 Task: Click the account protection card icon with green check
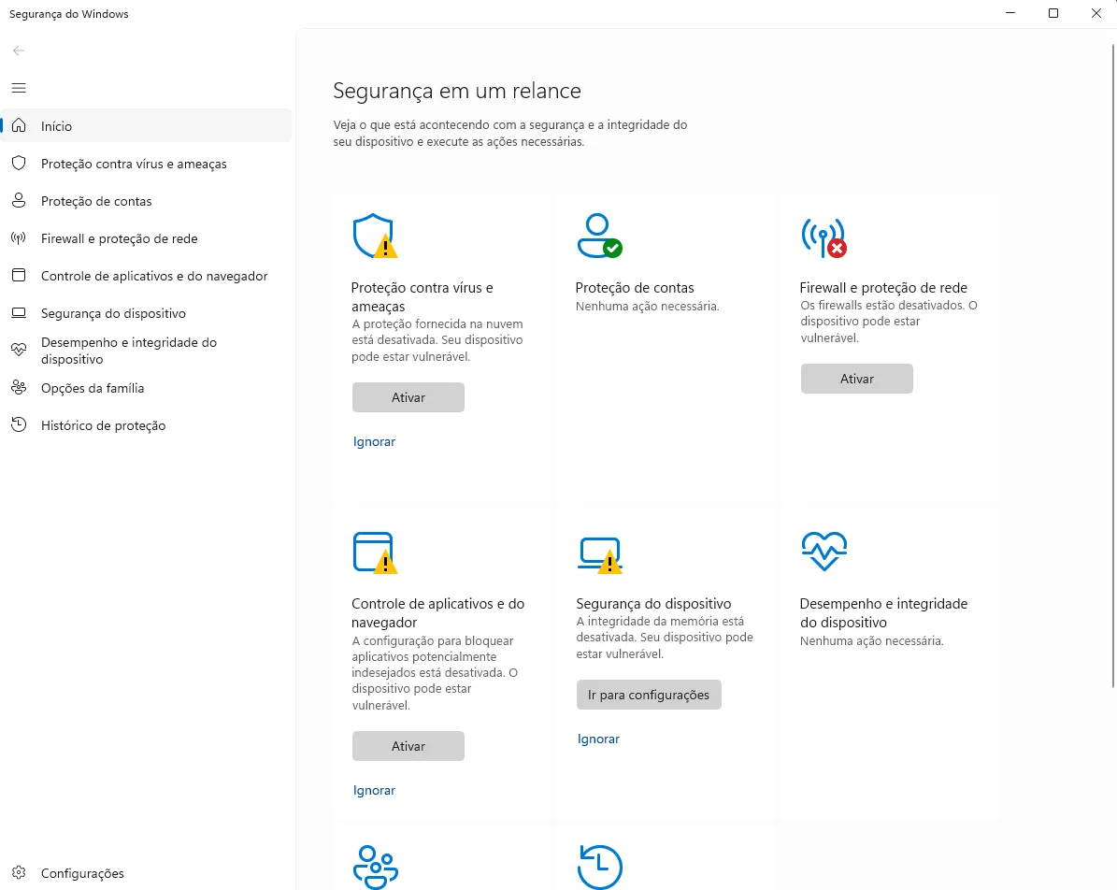click(x=599, y=236)
